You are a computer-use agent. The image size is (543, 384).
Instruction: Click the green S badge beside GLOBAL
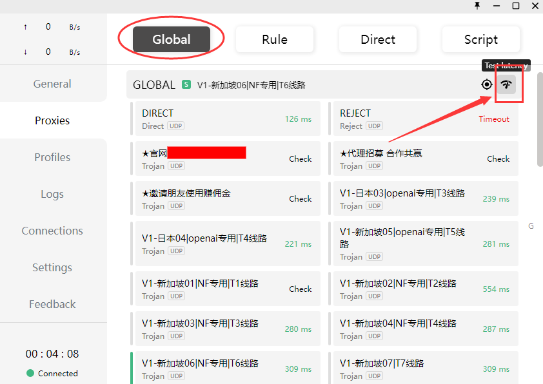pyautogui.click(x=186, y=84)
